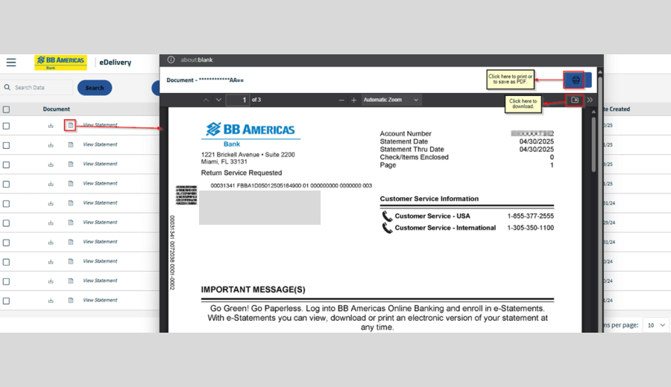Viewport: 671px width, 387px height.
Task: Tick the checkbox of the last statement row
Action: pos(7,301)
